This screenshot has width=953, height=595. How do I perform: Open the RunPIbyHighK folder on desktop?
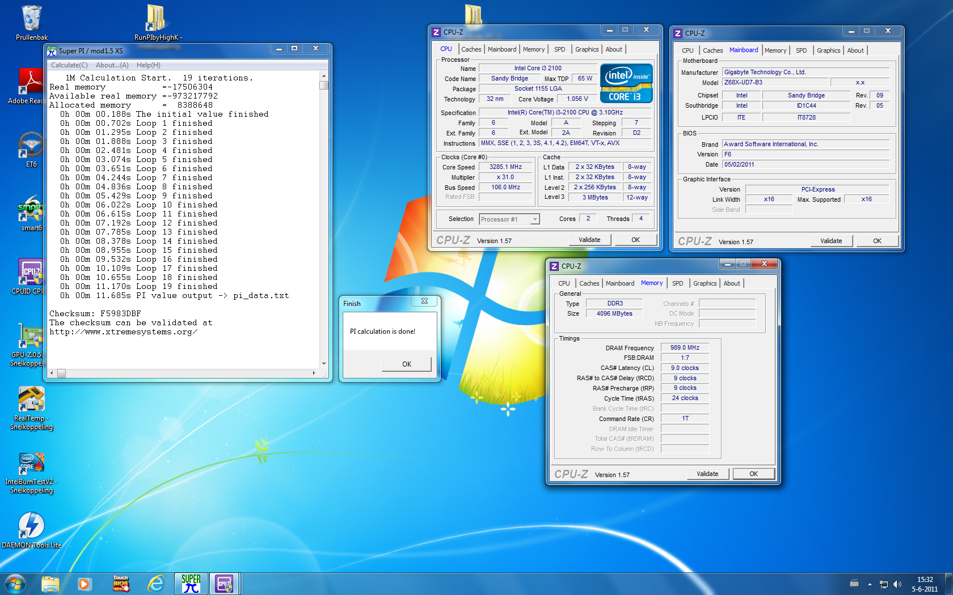point(158,23)
